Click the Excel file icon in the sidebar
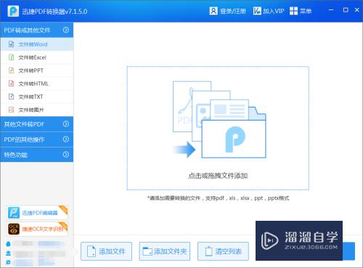Viewport: 363px width, 268px height. [x=11, y=57]
